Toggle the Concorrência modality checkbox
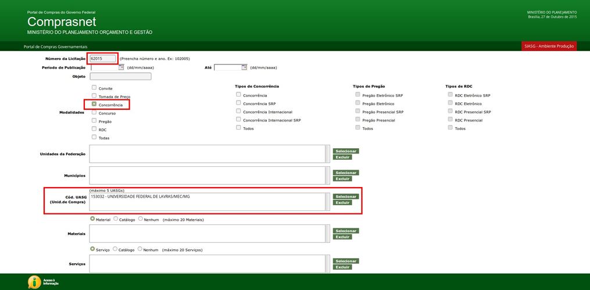This screenshot has width=590, height=290. click(94, 104)
